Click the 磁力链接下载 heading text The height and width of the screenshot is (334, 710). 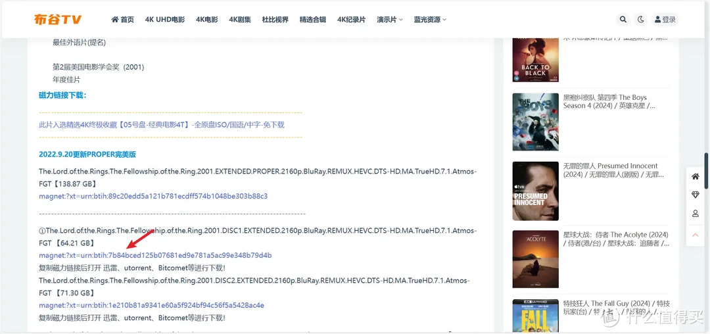click(62, 95)
